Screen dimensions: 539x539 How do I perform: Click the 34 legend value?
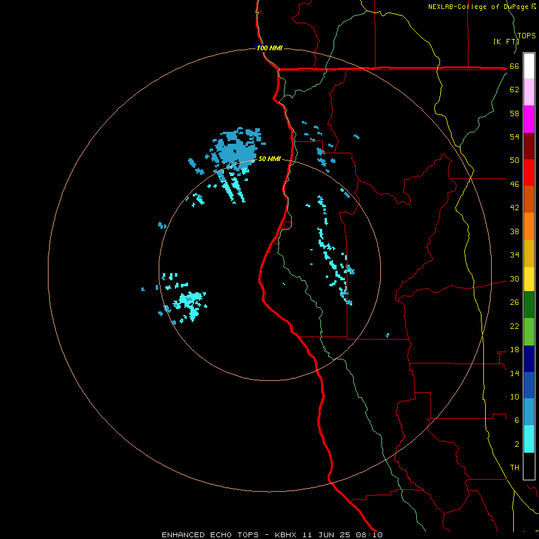[x=514, y=255]
